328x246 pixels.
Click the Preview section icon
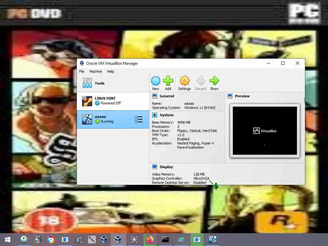coord(230,96)
